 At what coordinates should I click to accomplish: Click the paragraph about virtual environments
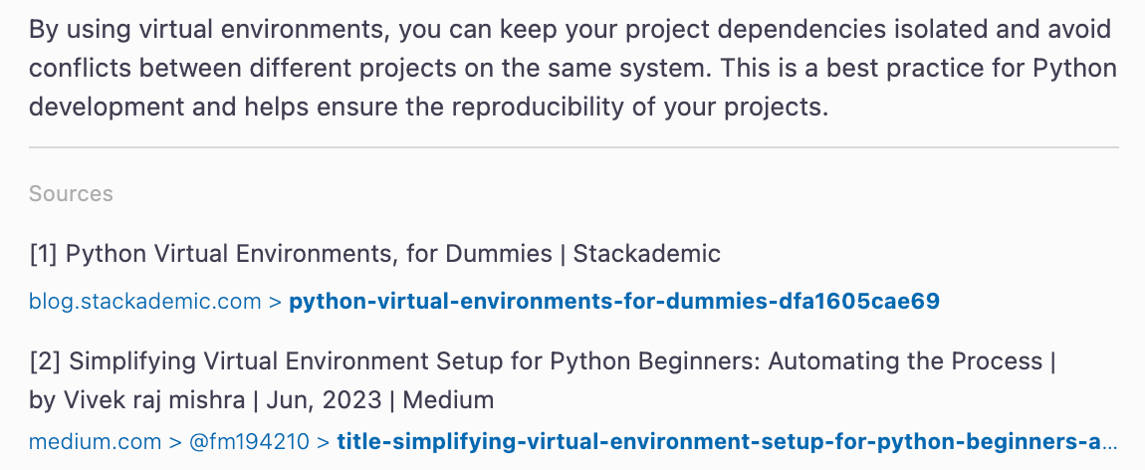click(572, 68)
